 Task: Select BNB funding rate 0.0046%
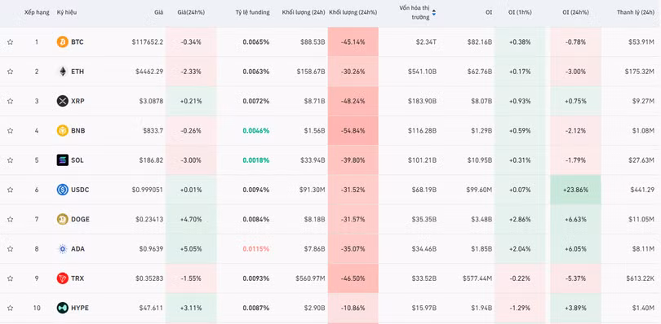tap(256, 130)
